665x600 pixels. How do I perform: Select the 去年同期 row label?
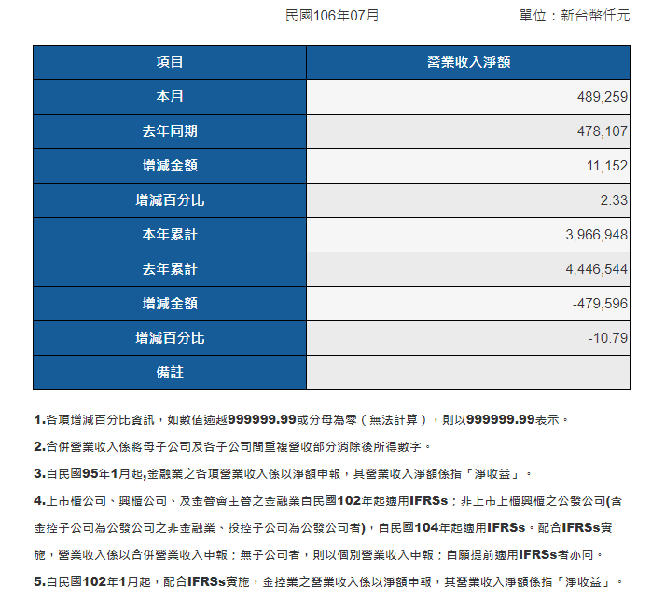click(170, 131)
